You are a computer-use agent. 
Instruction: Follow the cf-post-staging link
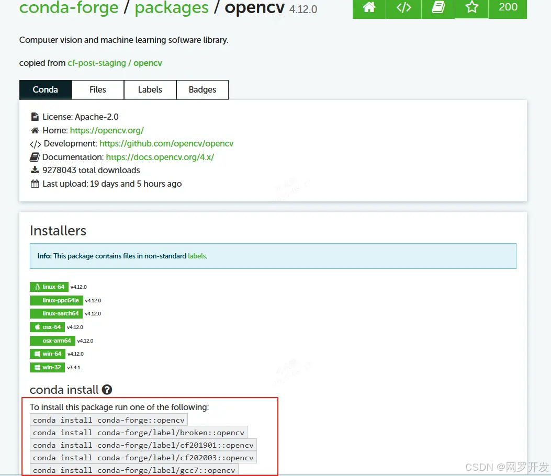(x=97, y=63)
